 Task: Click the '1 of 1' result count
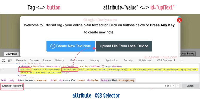pyautogui.click(x=168, y=86)
